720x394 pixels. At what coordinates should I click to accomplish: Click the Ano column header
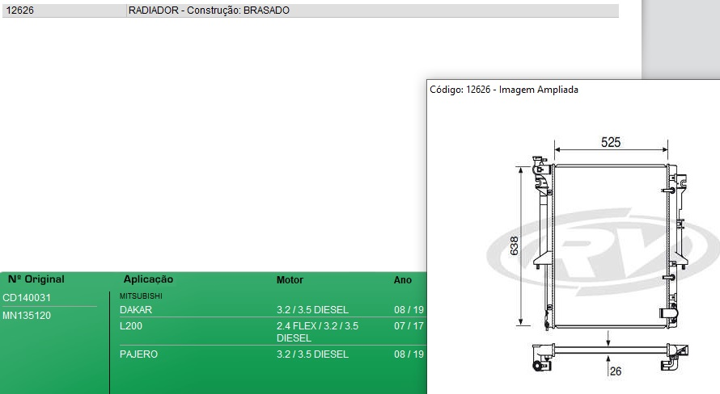pos(402,280)
